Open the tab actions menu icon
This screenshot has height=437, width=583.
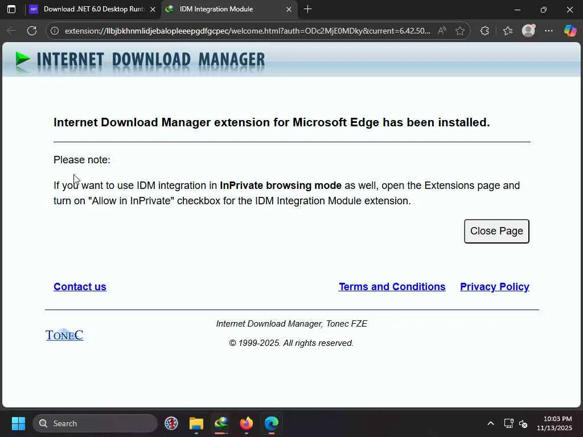click(x=11, y=9)
